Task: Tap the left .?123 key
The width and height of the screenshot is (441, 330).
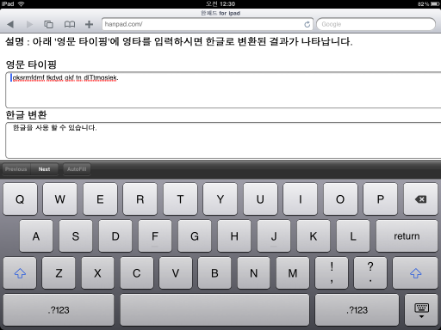Action: coord(59,310)
